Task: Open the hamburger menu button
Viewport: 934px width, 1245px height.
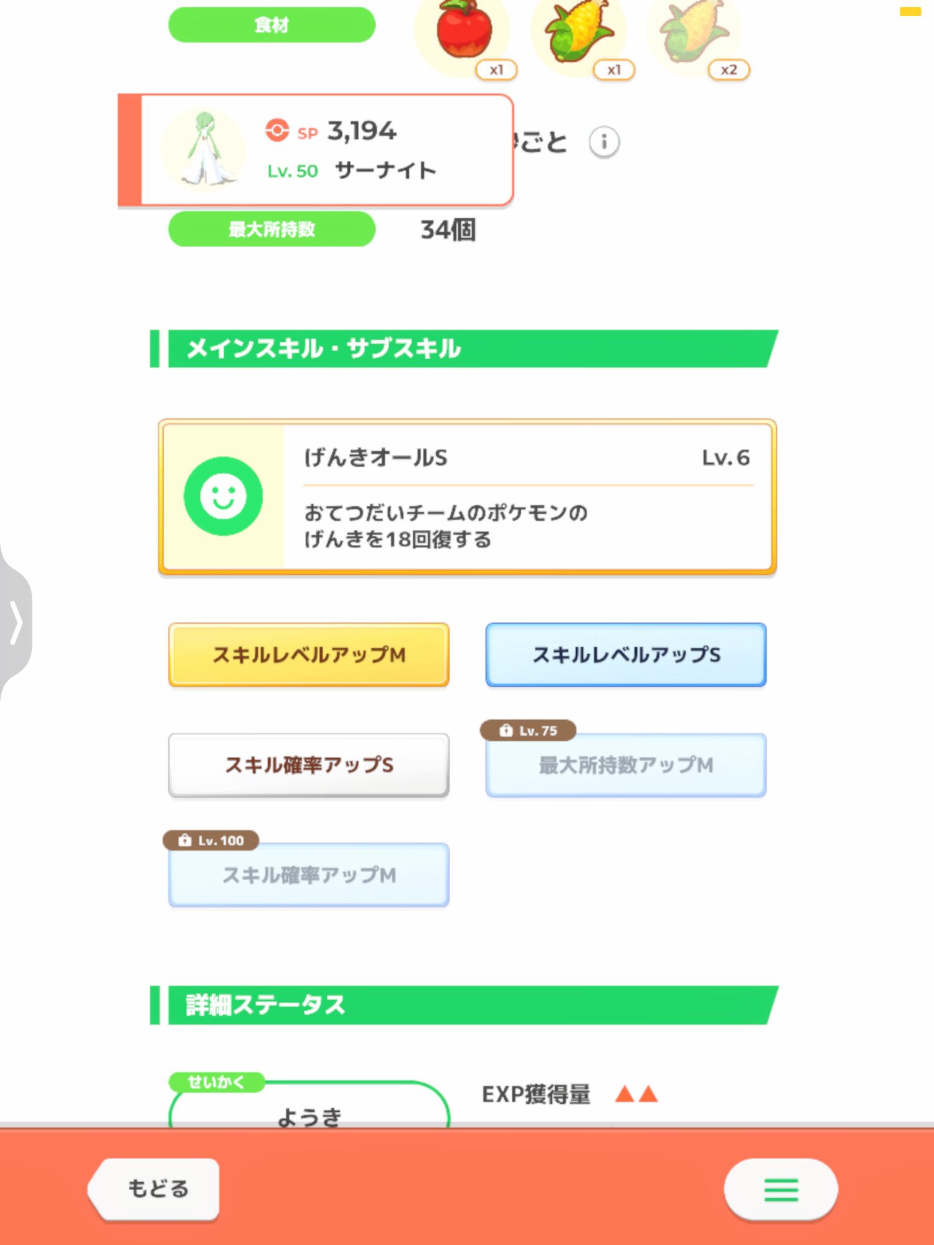Action: (x=780, y=1189)
